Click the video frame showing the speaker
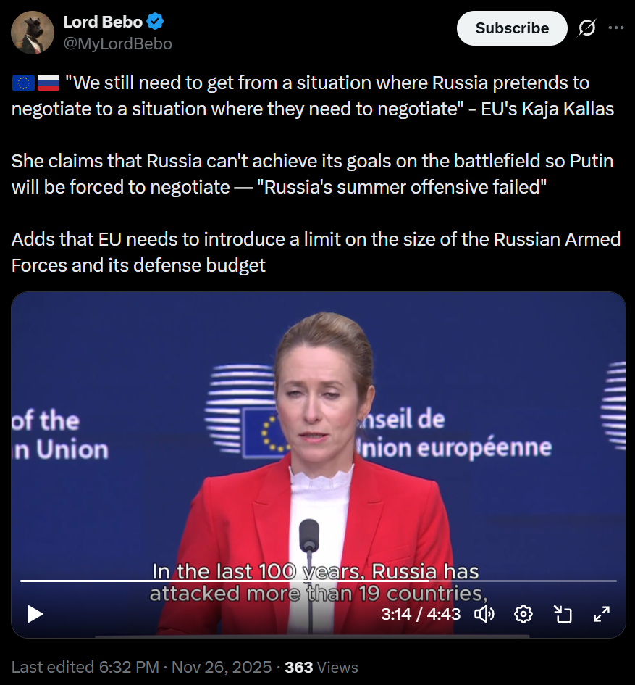The height and width of the screenshot is (685, 635). pos(318,437)
